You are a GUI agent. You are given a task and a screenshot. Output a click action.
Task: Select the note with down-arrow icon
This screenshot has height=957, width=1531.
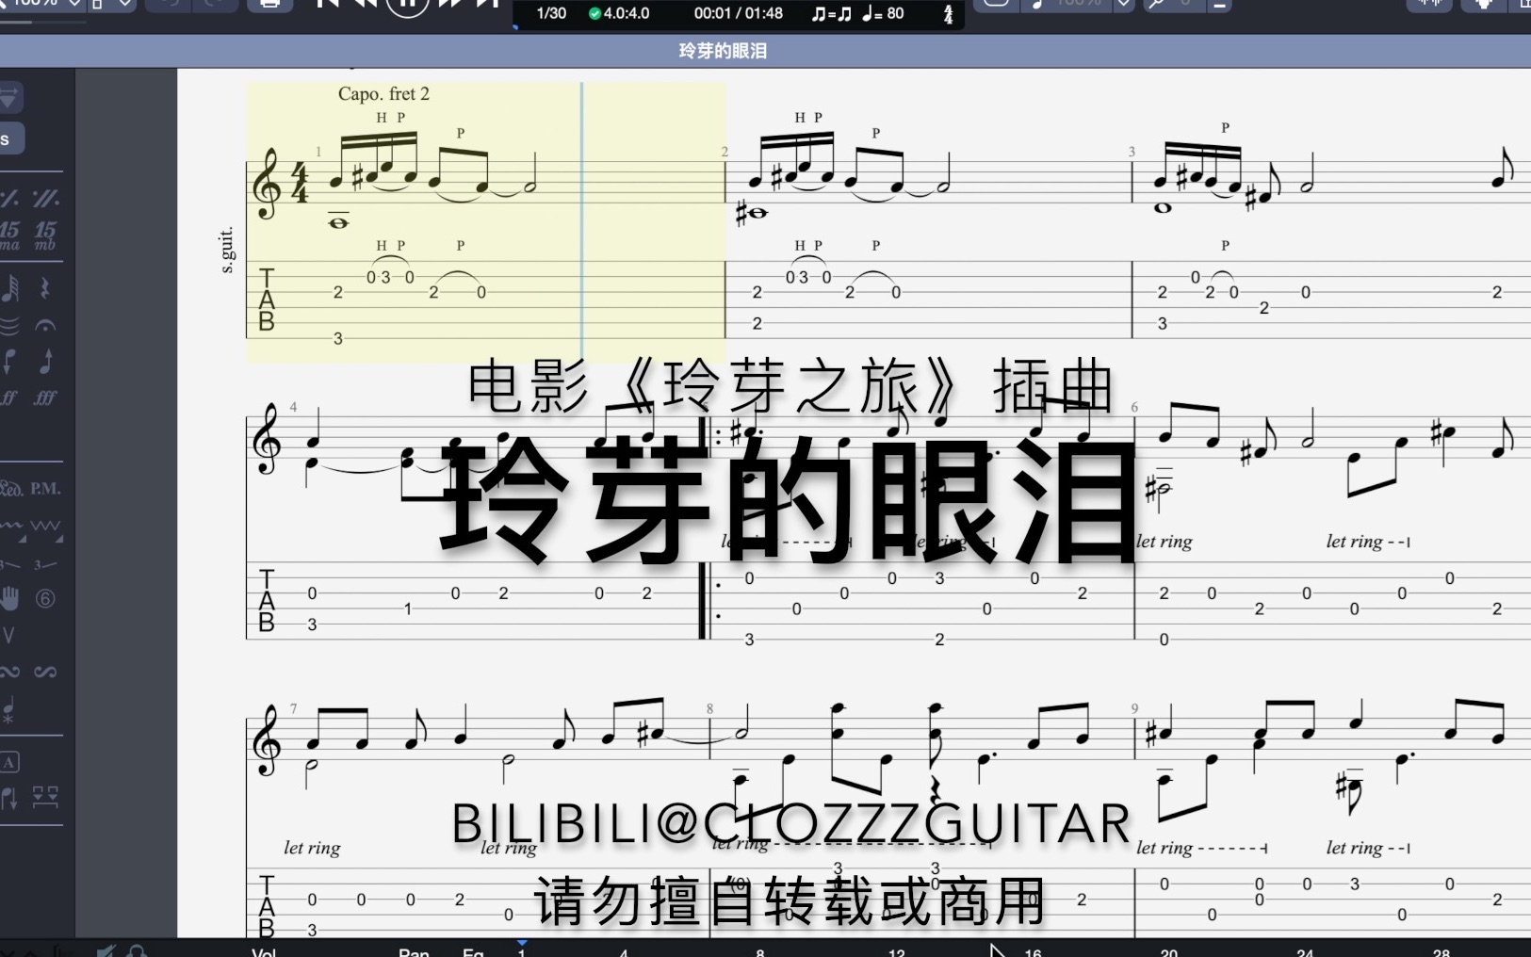tap(9, 798)
